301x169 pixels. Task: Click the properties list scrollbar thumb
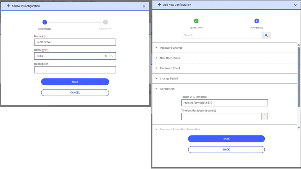299,77
